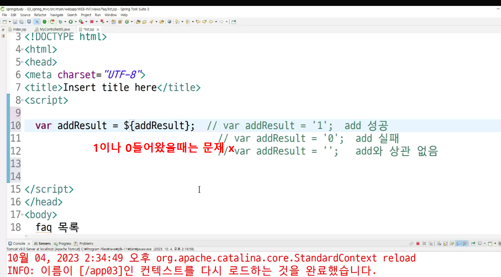501x277 pixels.
Task: Click the Next Annotation arrow icon
Action: (x=177, y=22)
